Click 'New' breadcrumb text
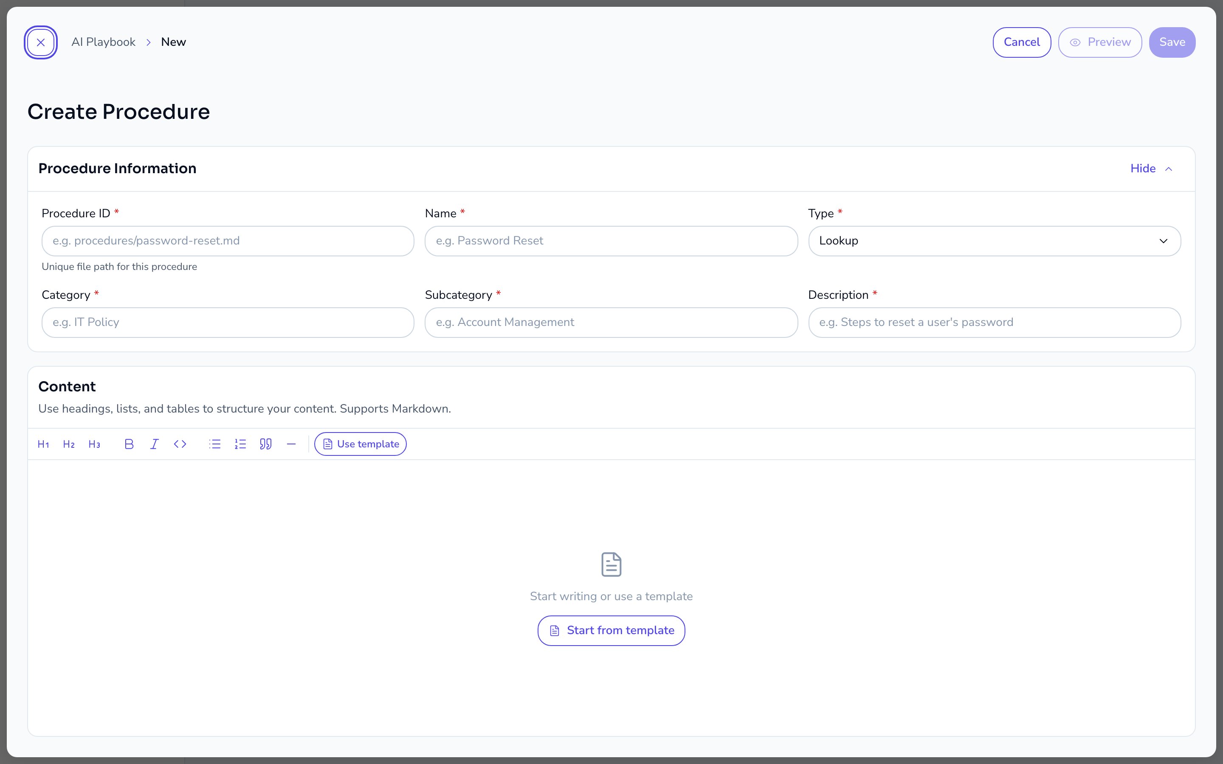This screenshot has width=1223, height=764. click(x=173, y=42)
